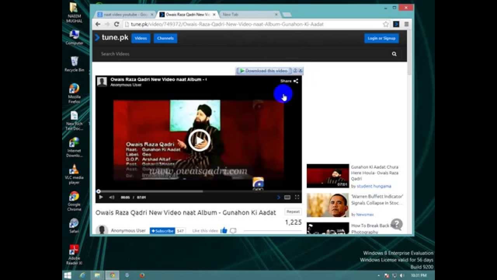Go back to the previous page
This screenshot has width=497, height=280.
click(98, 24)
